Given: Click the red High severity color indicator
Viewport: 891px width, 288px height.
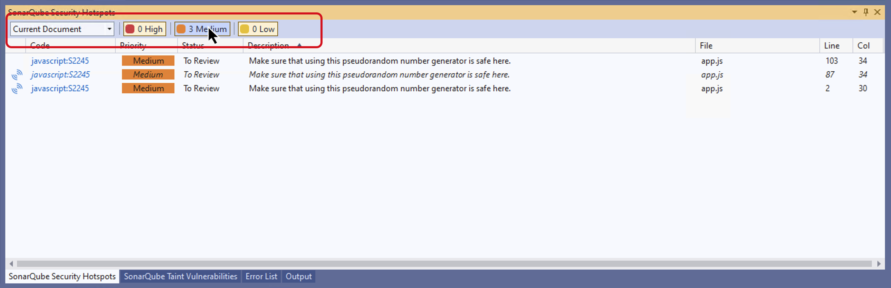Looking at the screenshot, I should [130, 29].
